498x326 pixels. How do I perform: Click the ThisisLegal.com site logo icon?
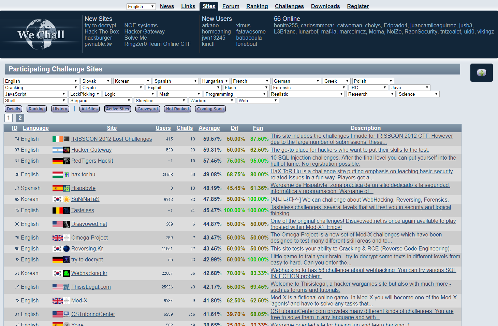pos(67,287)
